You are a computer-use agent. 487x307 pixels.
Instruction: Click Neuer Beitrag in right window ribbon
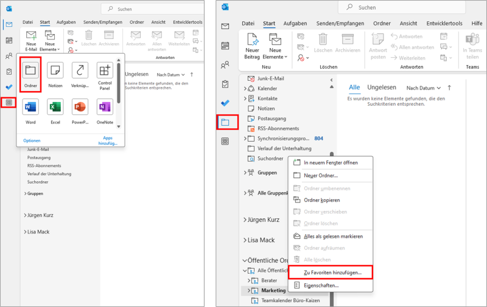point(252,47)
